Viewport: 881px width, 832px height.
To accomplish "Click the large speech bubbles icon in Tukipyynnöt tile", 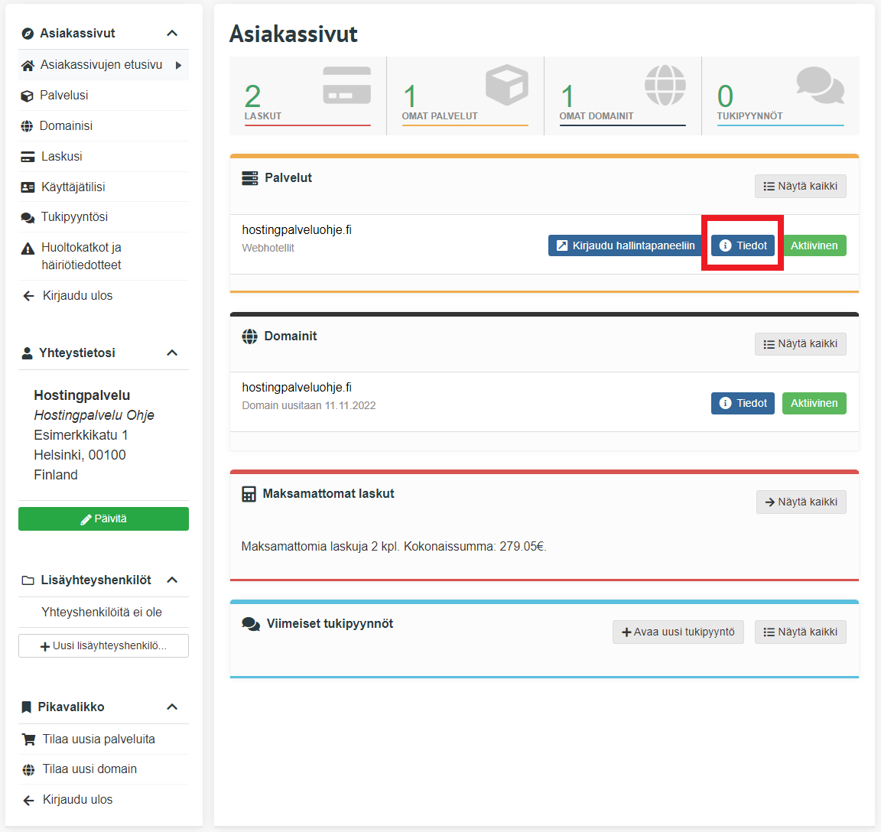I will click(821, 86).
